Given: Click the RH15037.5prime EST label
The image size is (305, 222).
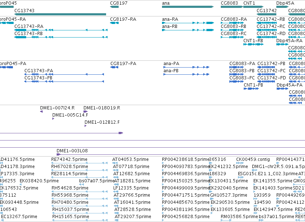Looking at the screenshot, I should click(x=71, y=209).
